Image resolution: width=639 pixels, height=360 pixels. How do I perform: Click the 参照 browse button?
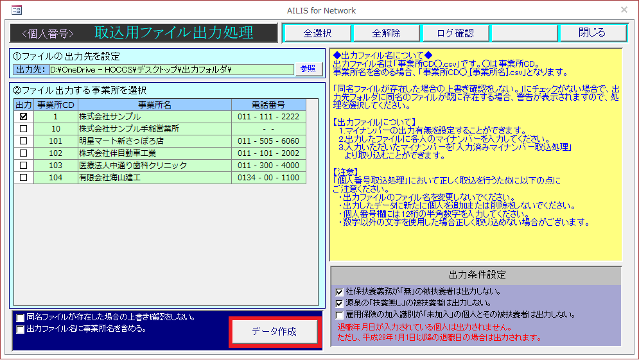(x=308, y=69)
